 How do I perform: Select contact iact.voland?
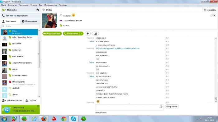click(x=19, y=45)
